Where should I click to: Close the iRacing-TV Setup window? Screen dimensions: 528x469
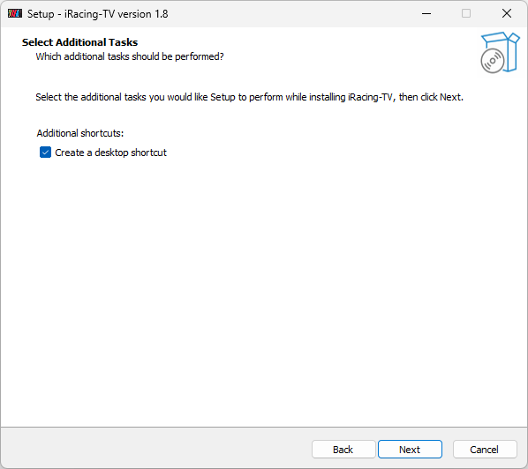(x=507, y=14)
